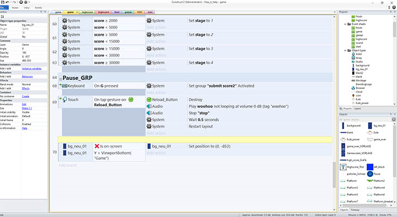The image size is (397, 217).
Task: Click the event sheet vertical scrollbar thumb
Action: pyautogui.click(x=334, y=175)
